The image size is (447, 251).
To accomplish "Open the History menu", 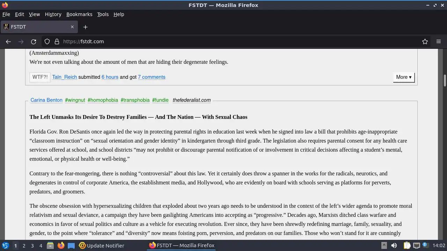I will [x=53, y=14].
